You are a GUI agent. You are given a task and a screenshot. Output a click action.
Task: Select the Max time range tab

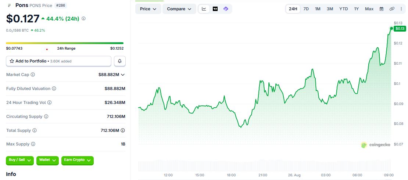369,9
